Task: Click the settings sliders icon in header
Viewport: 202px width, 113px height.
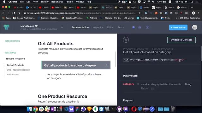Action: click(x=140, y=27)
